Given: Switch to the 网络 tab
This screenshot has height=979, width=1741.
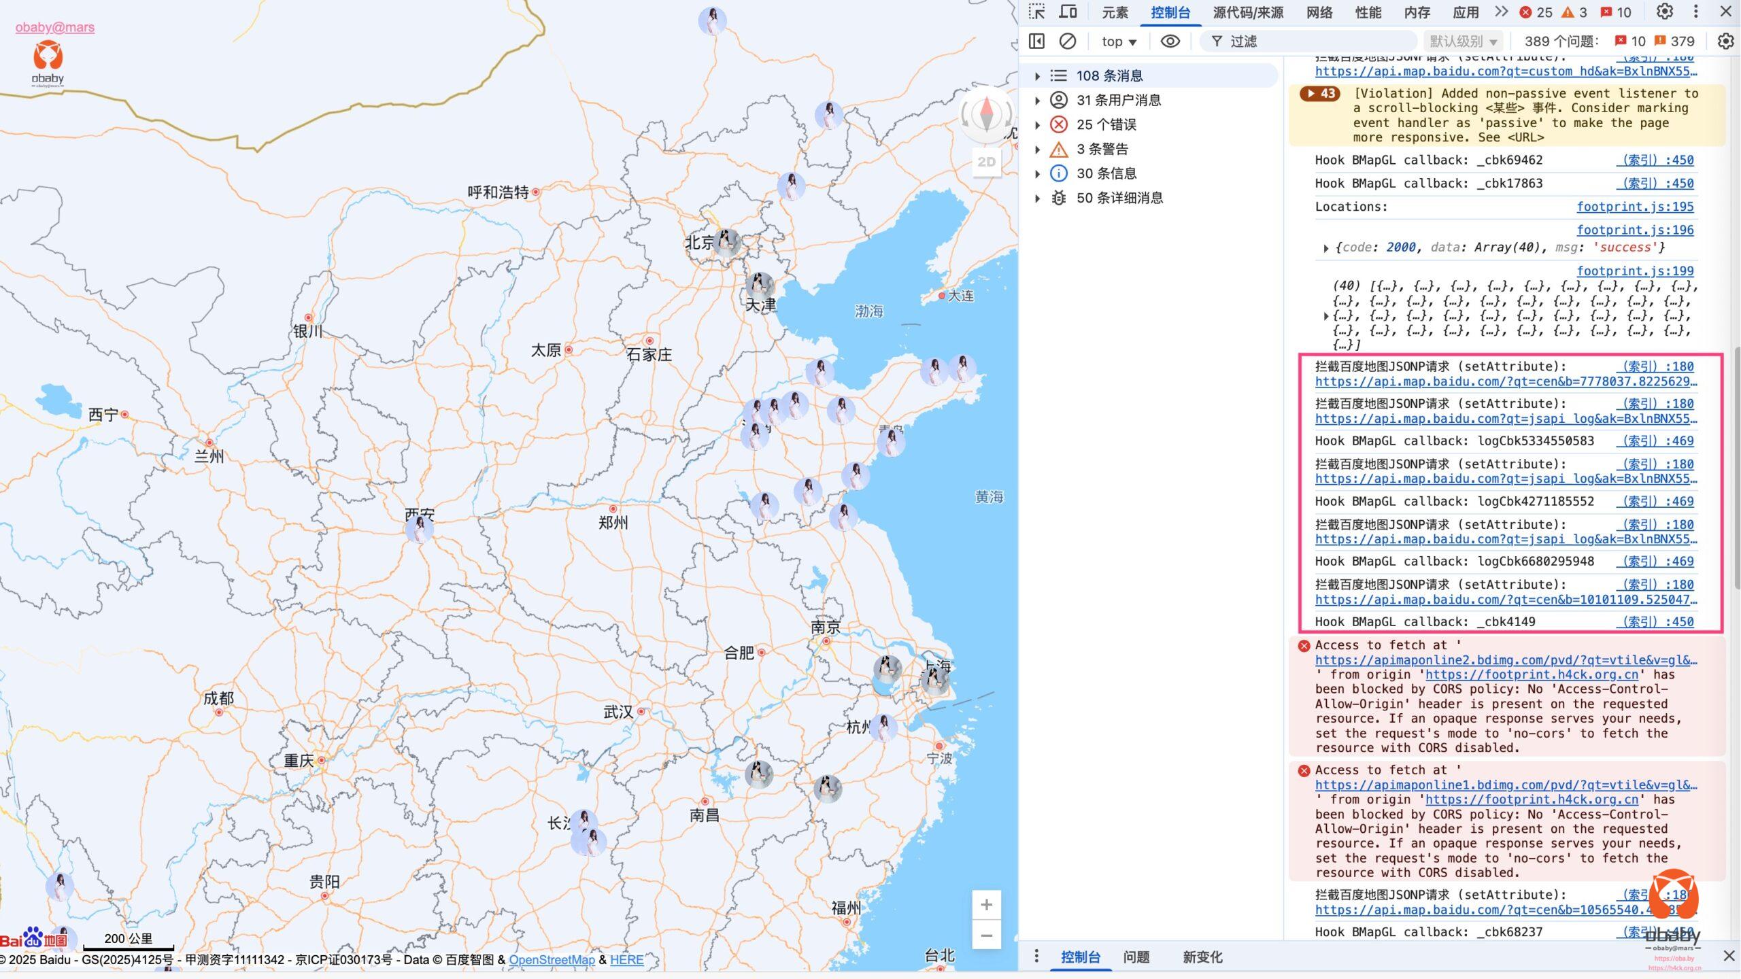Looking at the screenshot, I should [1319, 12].
